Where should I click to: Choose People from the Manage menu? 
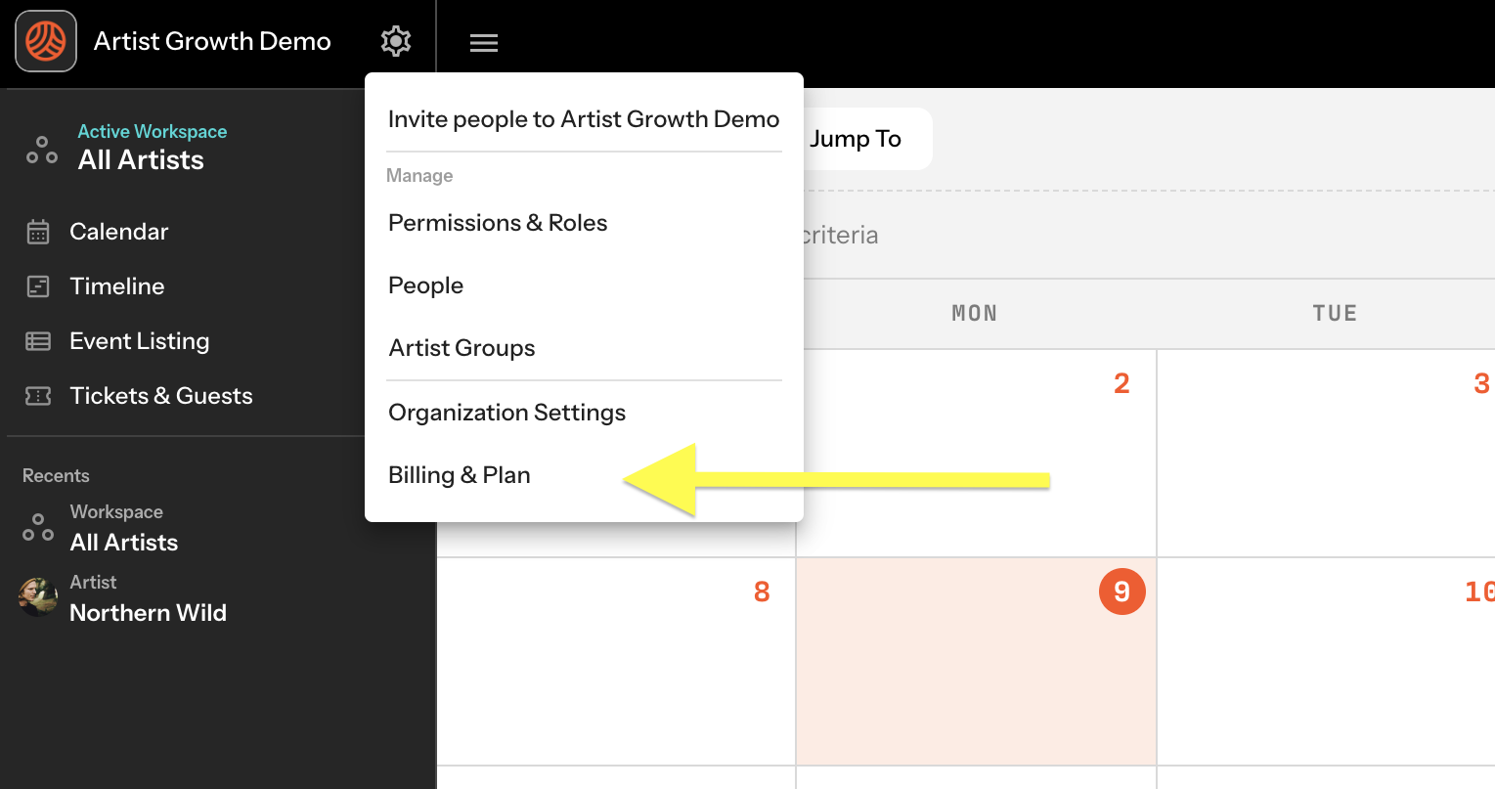pyautogui.click(x=426, y=285)
